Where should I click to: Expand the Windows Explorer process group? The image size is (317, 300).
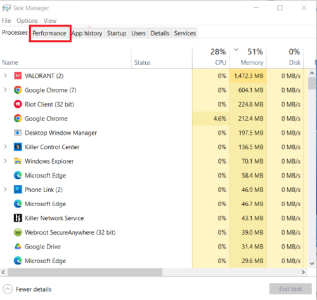coord(5,161)
